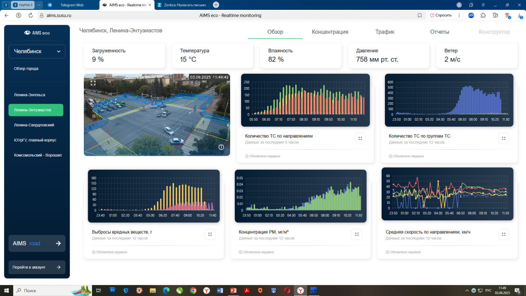Viewport: 526px width, 296px height.
Task: Expand the 'Средняя скорость по направлениям' chart
Action: pyautogui.click(x=504, y=234)
